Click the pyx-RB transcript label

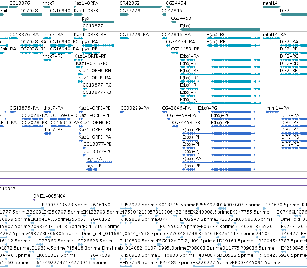90,49
